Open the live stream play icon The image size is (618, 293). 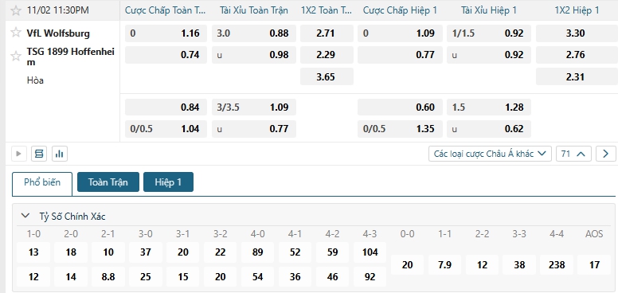click(x=18, y=154)
